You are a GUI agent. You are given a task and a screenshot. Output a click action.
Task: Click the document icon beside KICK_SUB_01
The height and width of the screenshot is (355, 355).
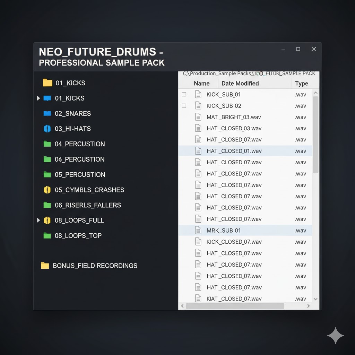(x=198, y=94)
